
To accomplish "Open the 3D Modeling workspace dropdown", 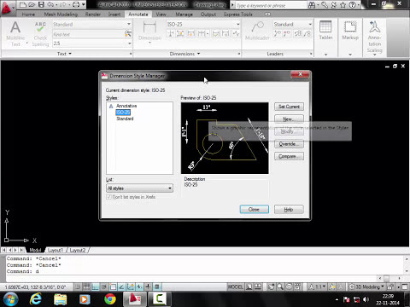I will (x=366, y=287).
